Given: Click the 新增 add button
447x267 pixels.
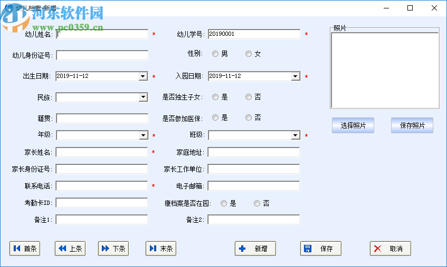Looking at the screenshot, I should (x=255, y=249).
